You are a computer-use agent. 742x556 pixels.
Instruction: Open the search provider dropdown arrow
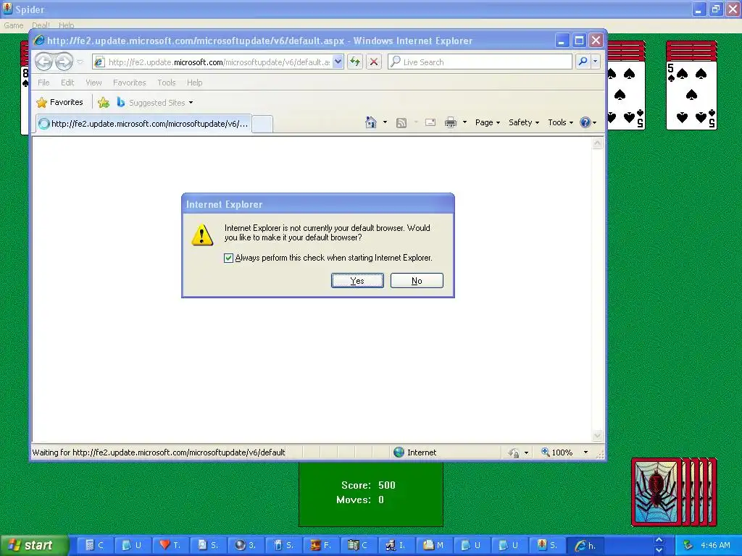click(596, 62)
